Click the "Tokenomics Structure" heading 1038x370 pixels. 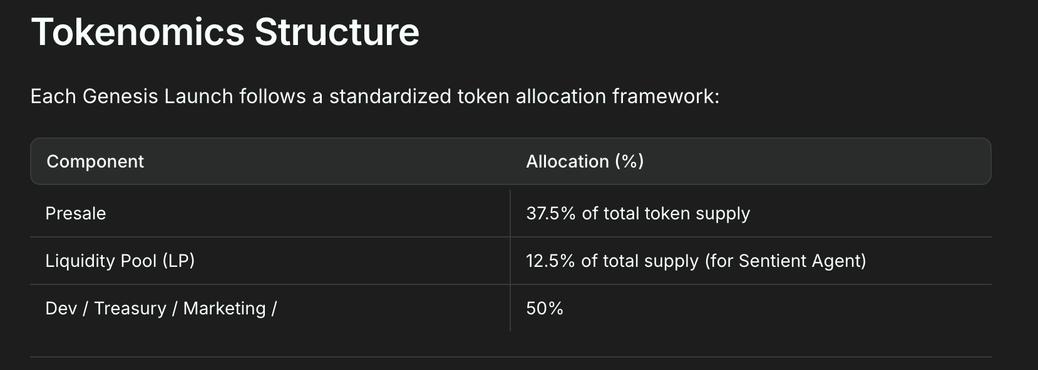[x=225, y=32]
